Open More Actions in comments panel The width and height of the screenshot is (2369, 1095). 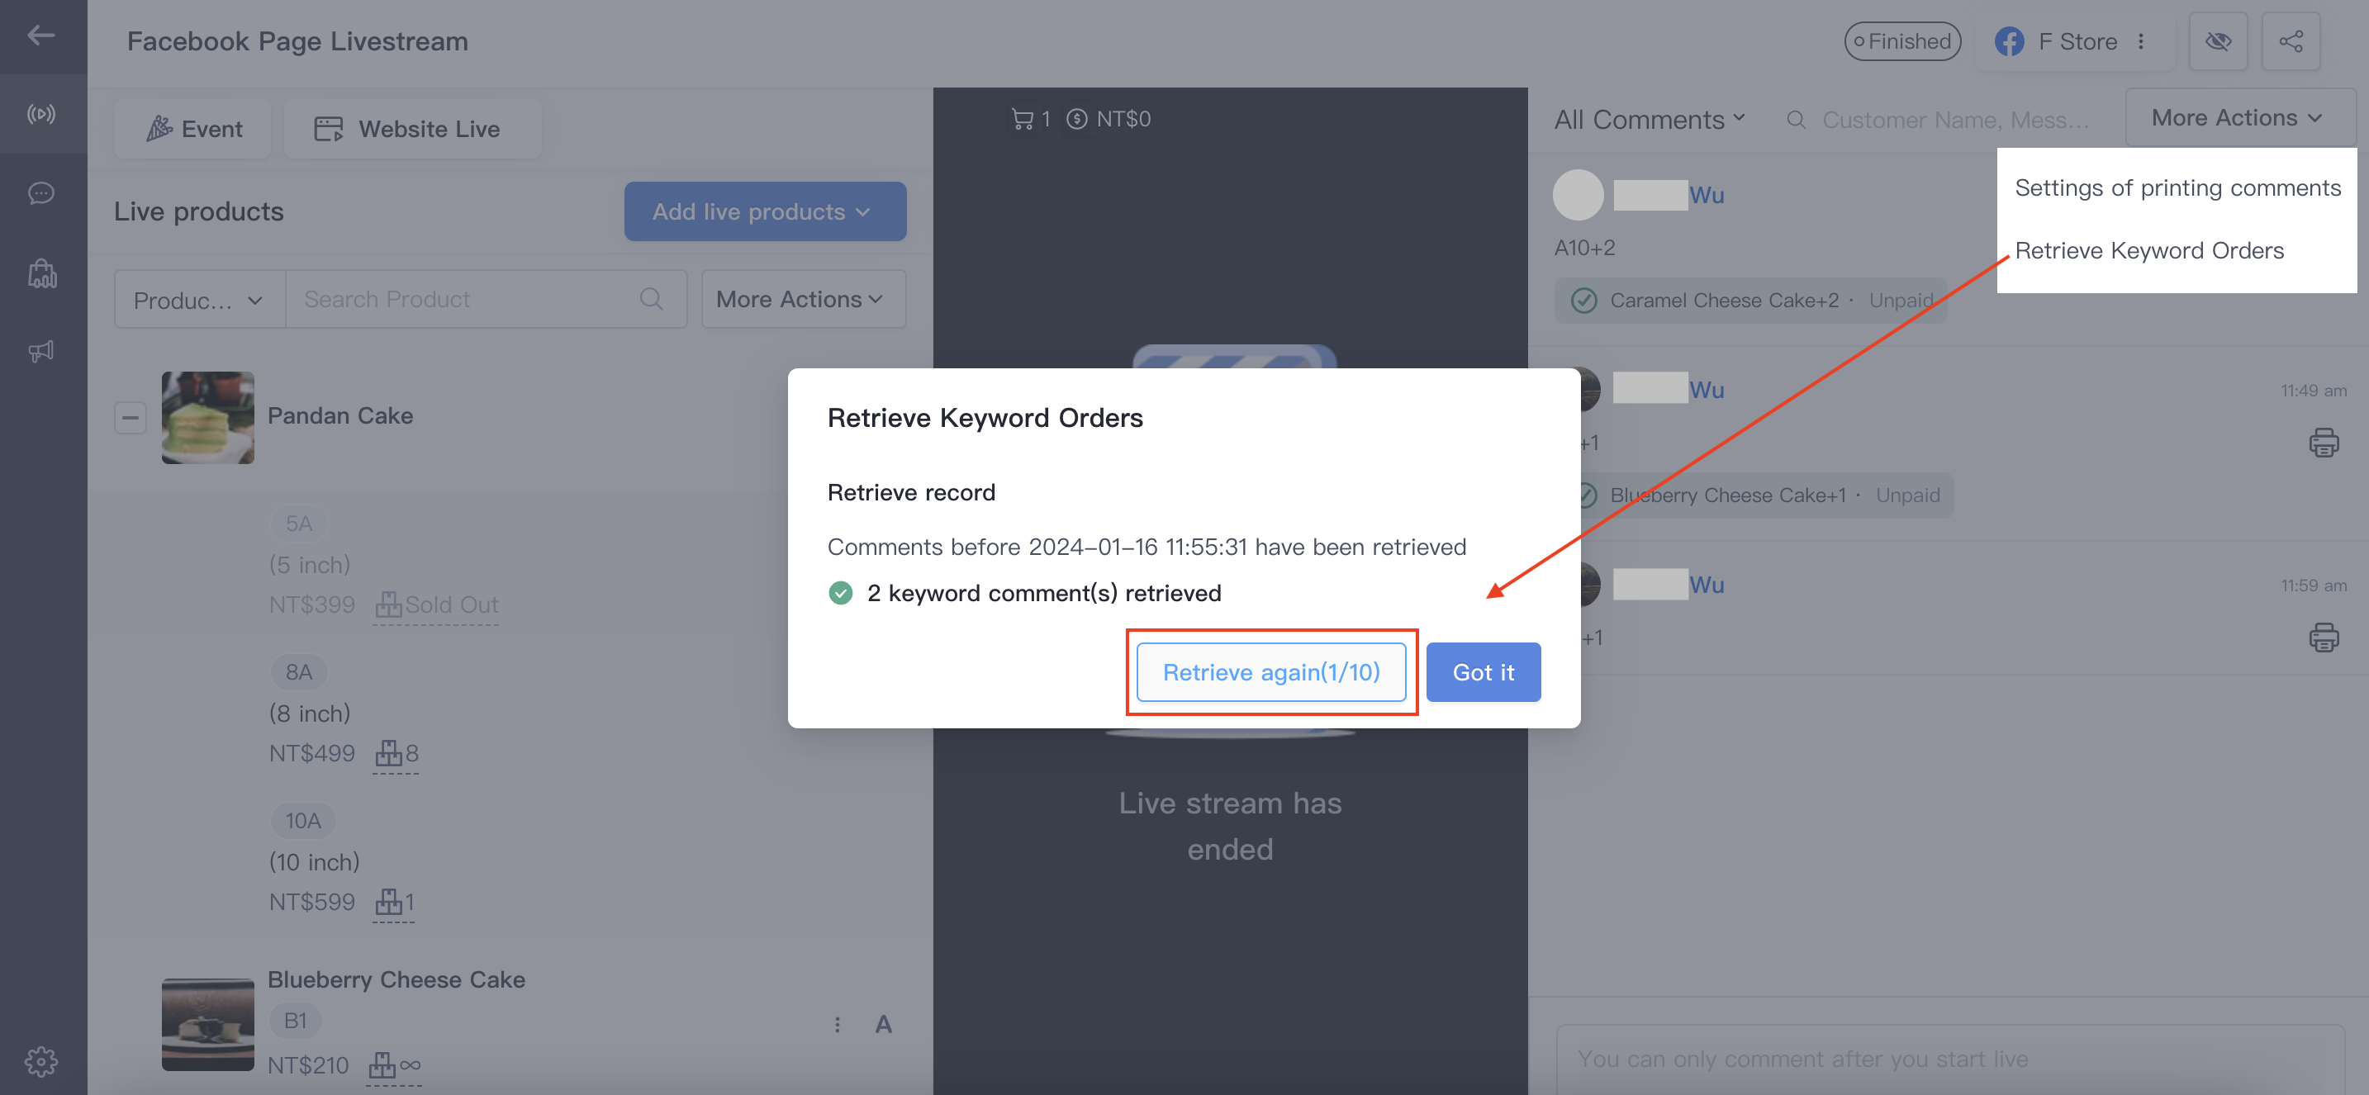[2239, 118]
